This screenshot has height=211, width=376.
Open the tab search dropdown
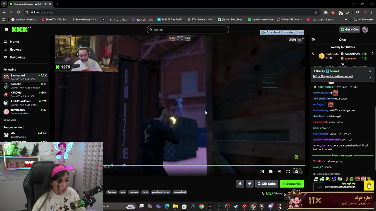(x=4, y=4)
